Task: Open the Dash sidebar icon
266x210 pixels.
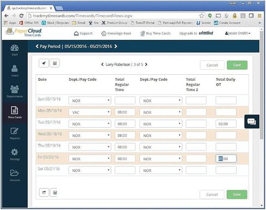Action: point(15,50)
